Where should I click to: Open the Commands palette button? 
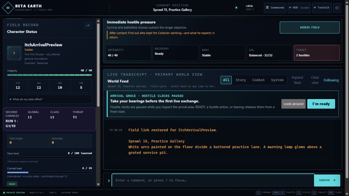click(275, 8)
